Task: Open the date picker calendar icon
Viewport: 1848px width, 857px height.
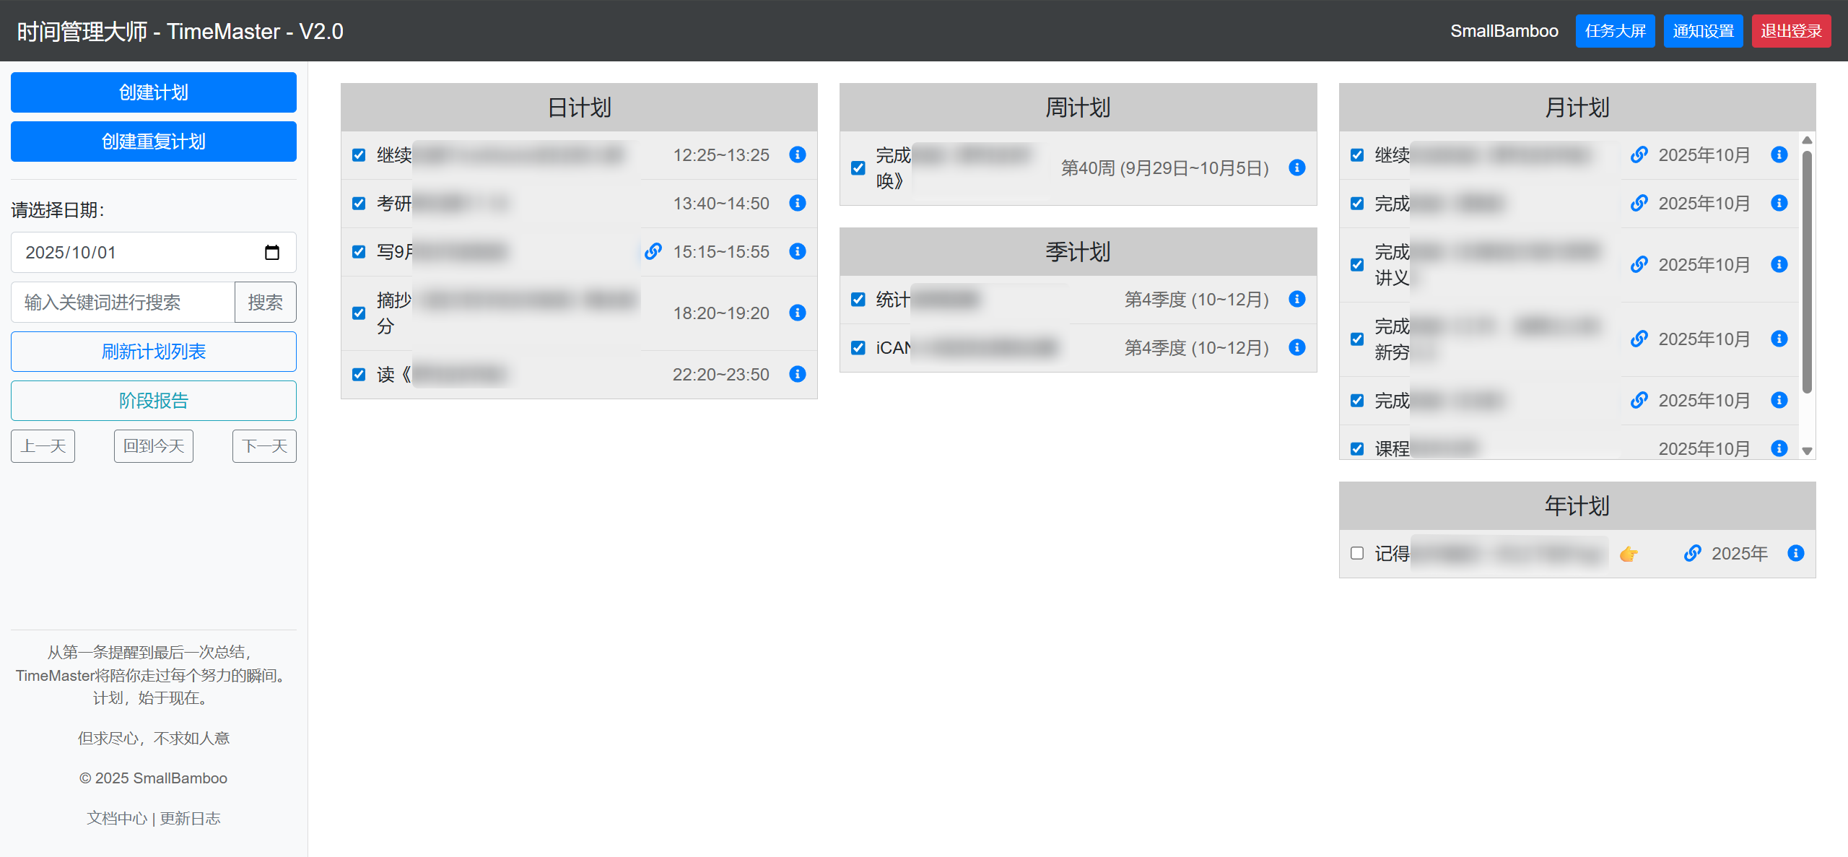Action: coord(272,253)
